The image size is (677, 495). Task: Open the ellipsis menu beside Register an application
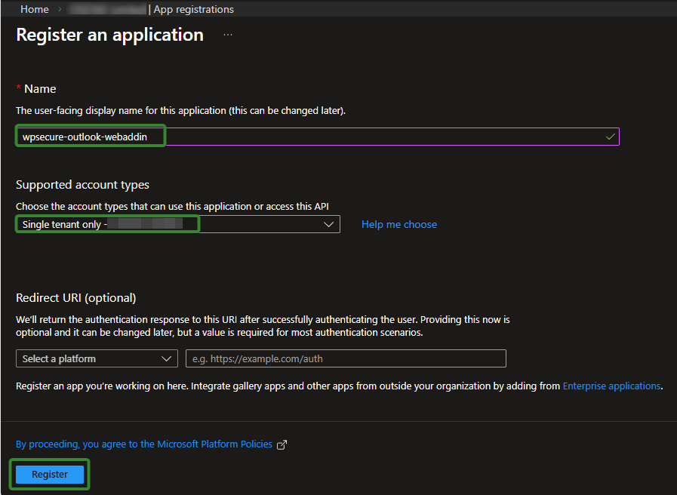point(228,35)
